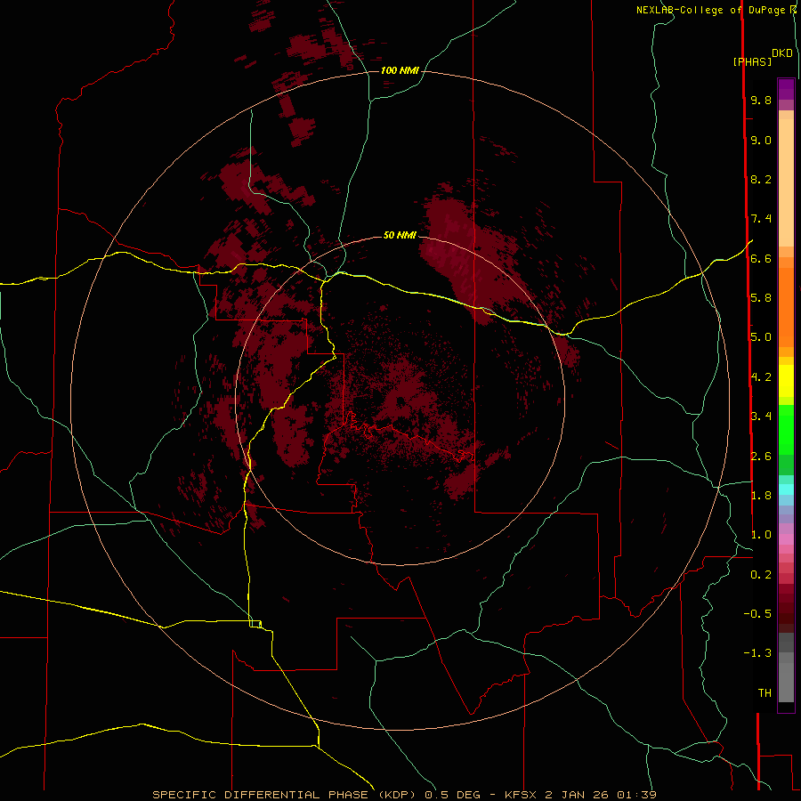The height and width of the screenshot is (801, 801).
Task: Click the SPECIFIC DIFFERENTIAL PHASE (KDP) caption
Action: pos(285,795)
